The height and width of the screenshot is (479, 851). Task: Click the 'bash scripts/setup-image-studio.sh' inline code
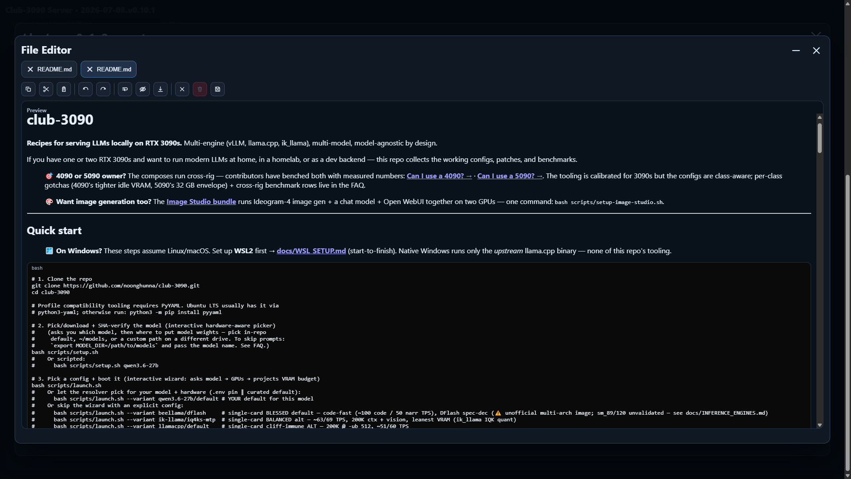[609, 202]
